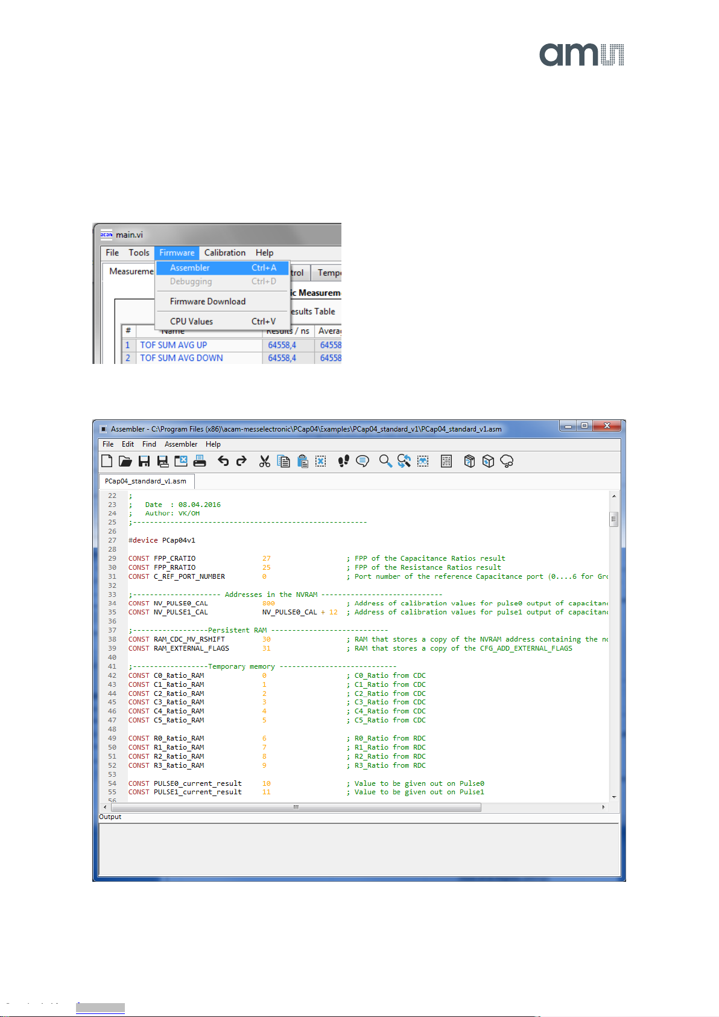Click the Firmware menu in main.vi

coord(177,253)
